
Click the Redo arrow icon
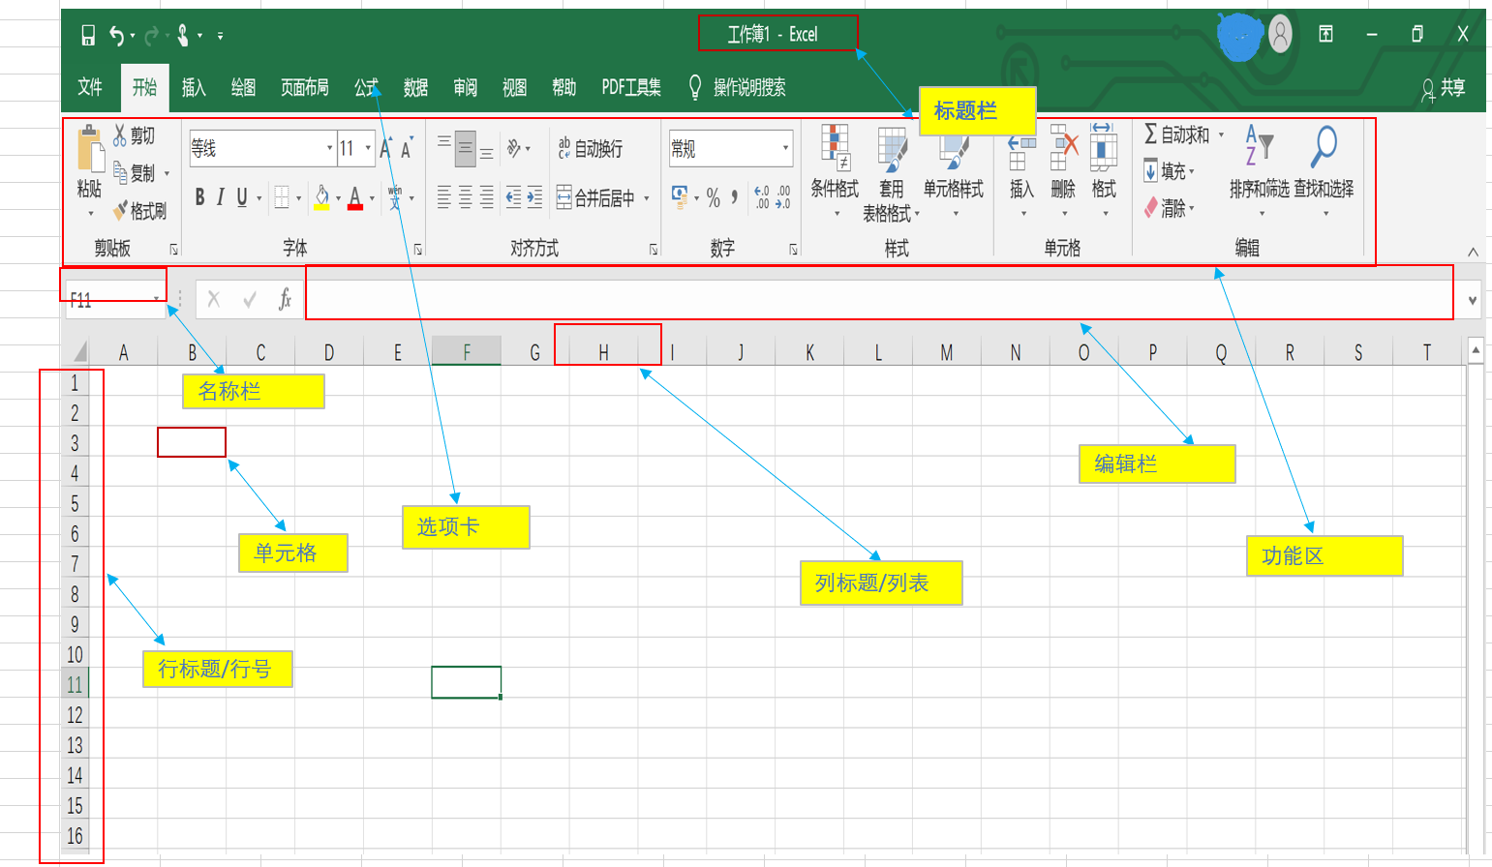[x=152, y=36]
